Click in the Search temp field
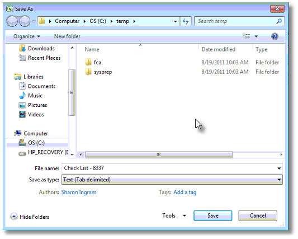The width and height of the screenshot is (298, 239). pos(236,21)
